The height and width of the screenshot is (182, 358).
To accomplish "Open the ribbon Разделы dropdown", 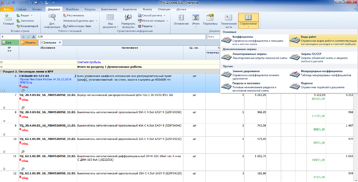I will click(x=147, y=26).
